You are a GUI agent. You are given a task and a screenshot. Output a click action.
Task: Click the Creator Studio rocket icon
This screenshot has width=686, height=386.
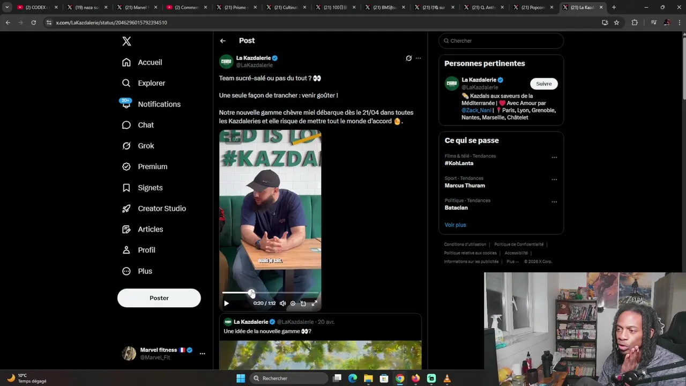point(126,209)
